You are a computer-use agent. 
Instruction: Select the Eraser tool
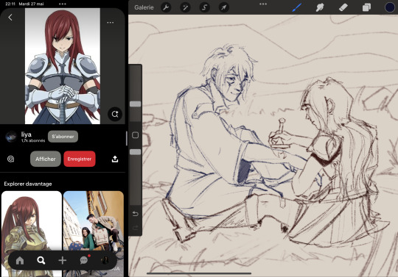343,7
